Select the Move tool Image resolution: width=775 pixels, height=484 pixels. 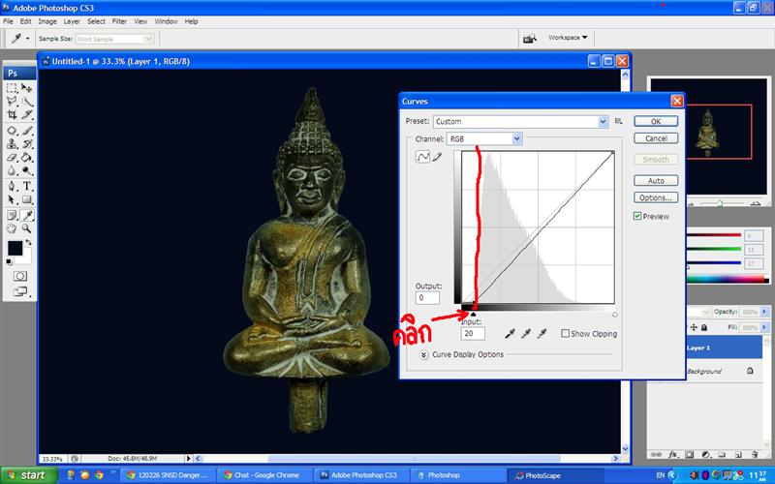tap(27, 88)
